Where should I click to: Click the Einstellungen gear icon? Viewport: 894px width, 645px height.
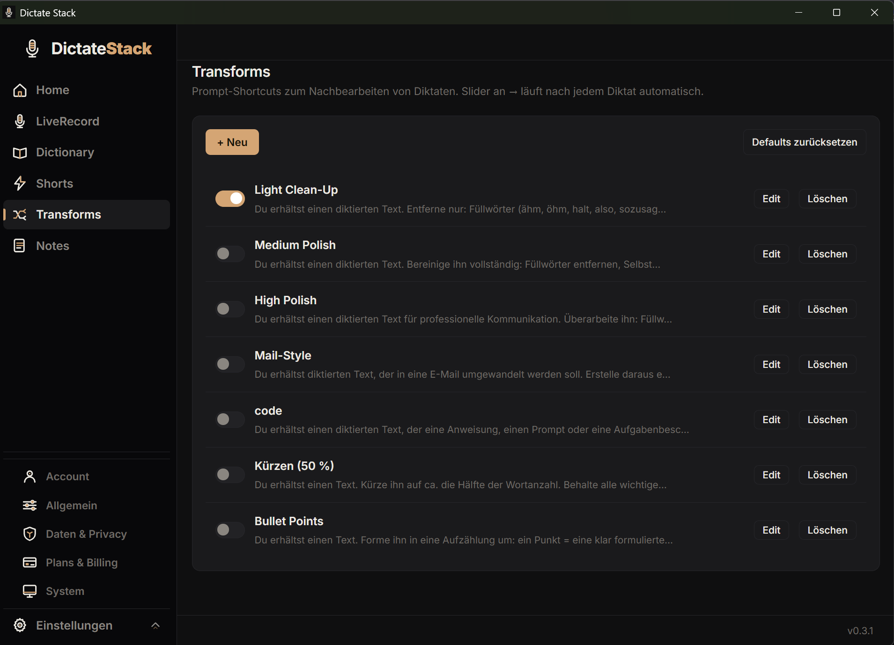(x=20, y=625)
